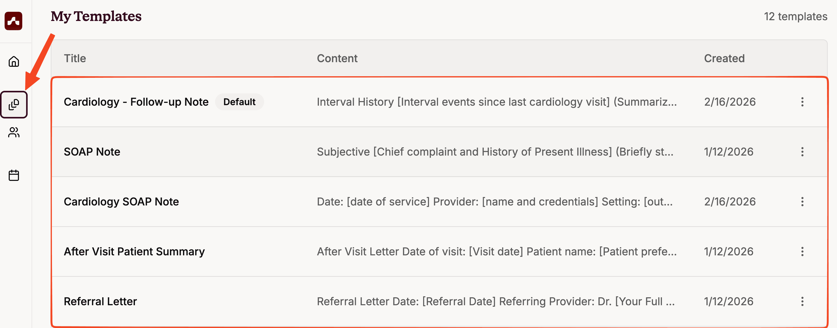837x328 pixels.
Task: Select the Referral Letter template
Action: click(x=100, y=301)
